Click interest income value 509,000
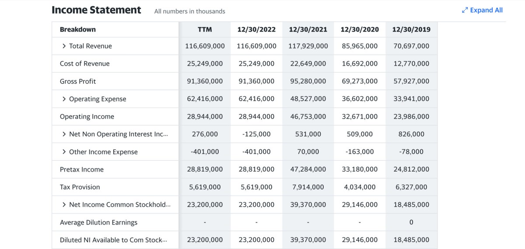Viewport: 525px width, 249px height. coord(360,134)
